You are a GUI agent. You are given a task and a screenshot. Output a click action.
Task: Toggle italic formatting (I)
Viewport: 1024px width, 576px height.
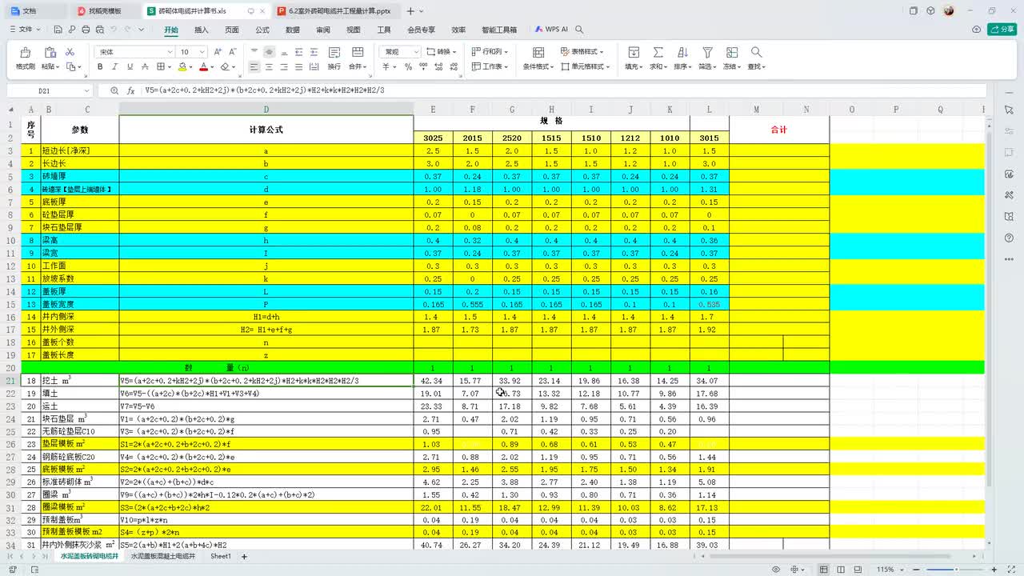114,67
